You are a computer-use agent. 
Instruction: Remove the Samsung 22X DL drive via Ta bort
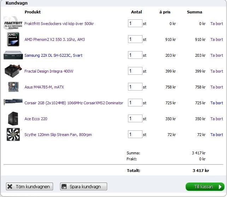(x=216, y=55)
